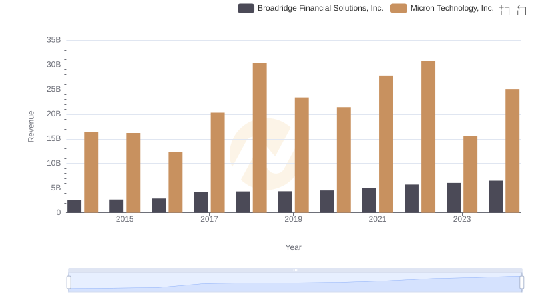This screenshot has height=308, width=534.
Task: Click the 35B y-axis label
Action: (54, 40)
